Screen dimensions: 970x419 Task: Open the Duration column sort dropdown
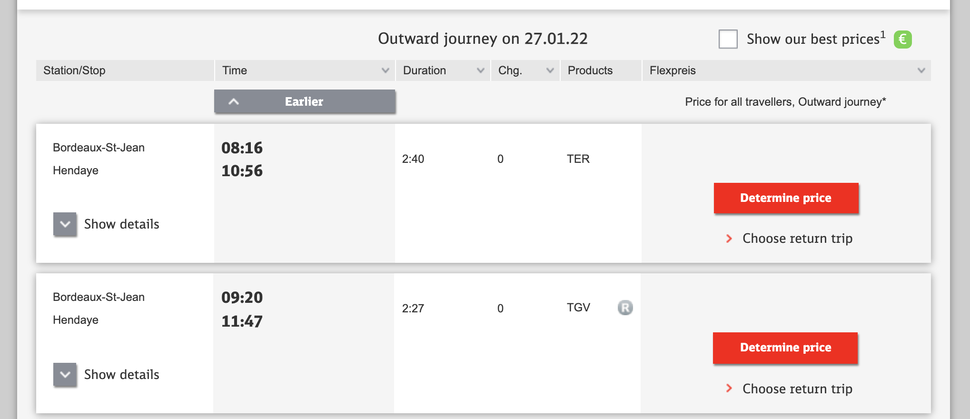(x=480, y=70)
